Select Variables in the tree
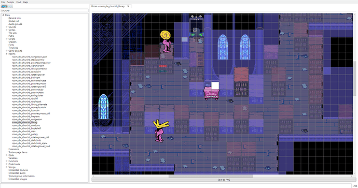This screenshot has width=358, height=188. pos(13,158)
